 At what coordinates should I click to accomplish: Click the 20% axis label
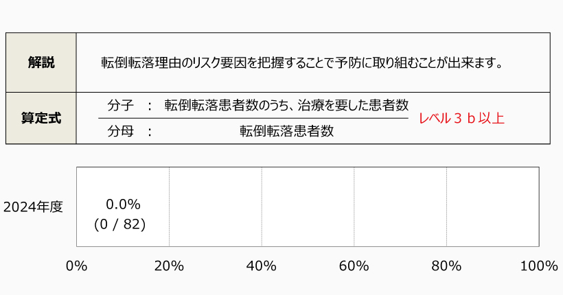[x=169, y=266]
